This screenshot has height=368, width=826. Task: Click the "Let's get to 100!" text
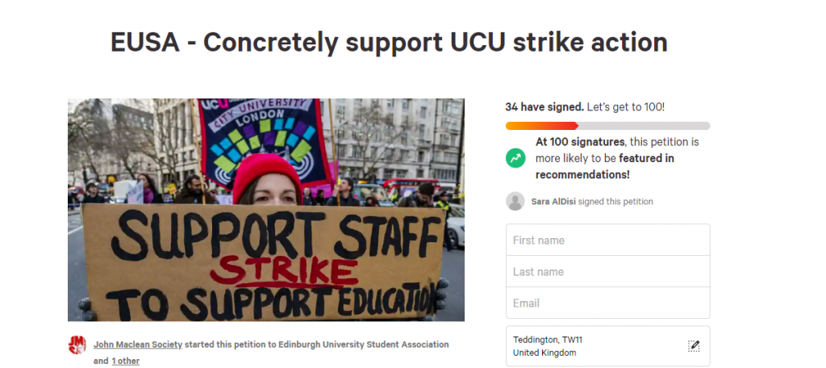pyautogui.click(x=625, y=107)
